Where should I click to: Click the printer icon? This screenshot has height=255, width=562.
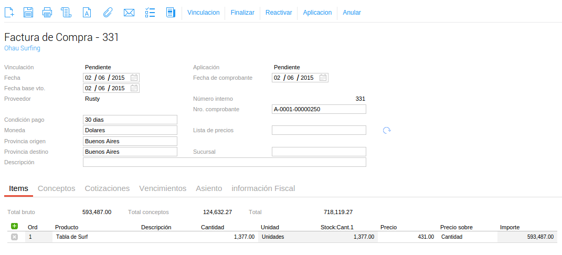coord(47,13)
